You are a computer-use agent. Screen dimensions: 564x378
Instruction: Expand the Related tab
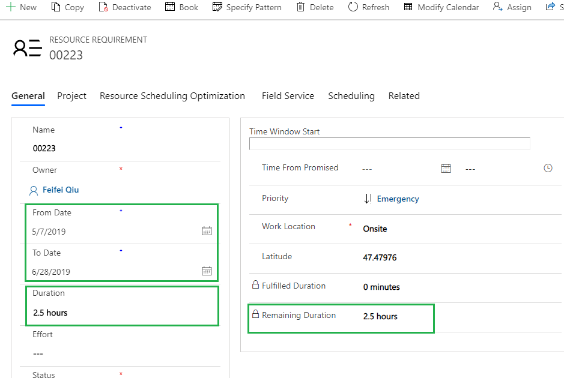click(404, 96)
